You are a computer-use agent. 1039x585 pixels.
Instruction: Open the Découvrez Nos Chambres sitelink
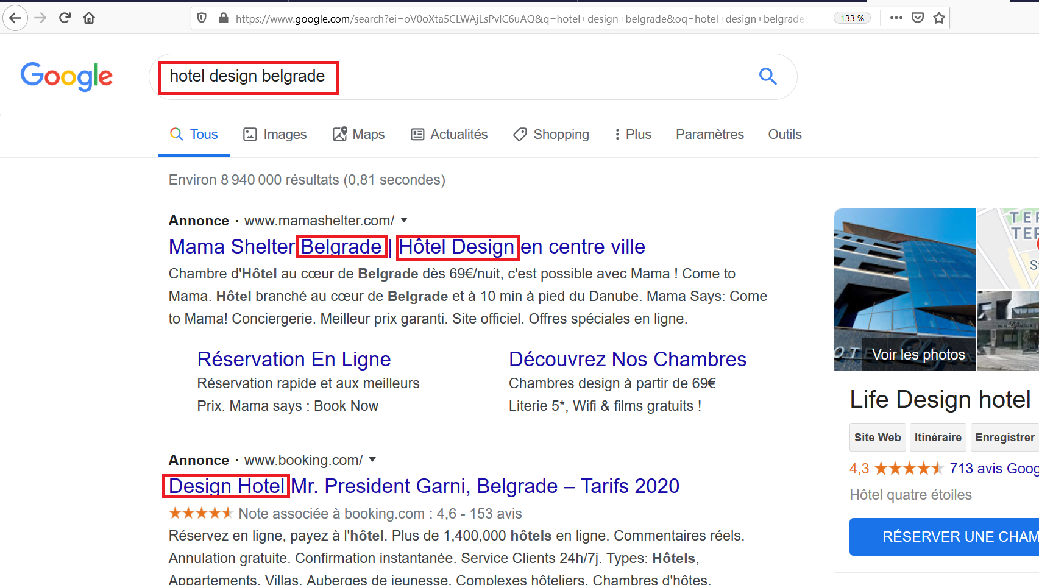(x=628, y=360)
